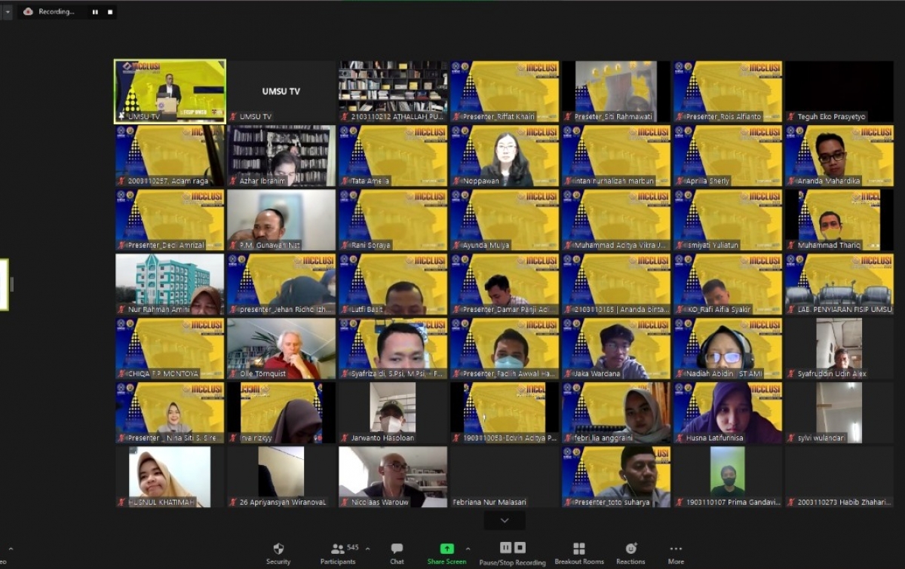
Task: Select the highlighted UMSU TV speaker tile
Action: coord(170,91)
